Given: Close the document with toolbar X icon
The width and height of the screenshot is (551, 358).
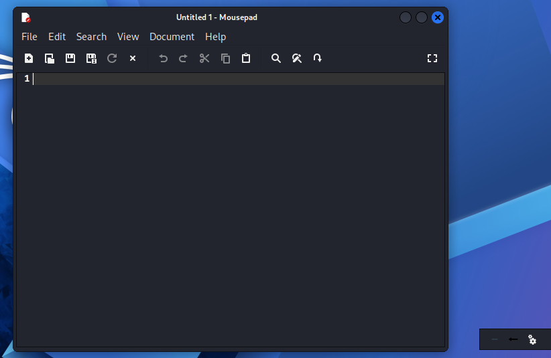Looking at the screenshot, I should (133, 58).
